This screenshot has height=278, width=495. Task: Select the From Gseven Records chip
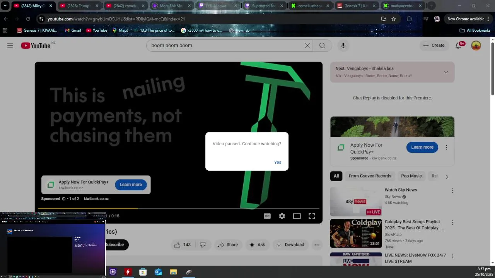coord(370,176)
